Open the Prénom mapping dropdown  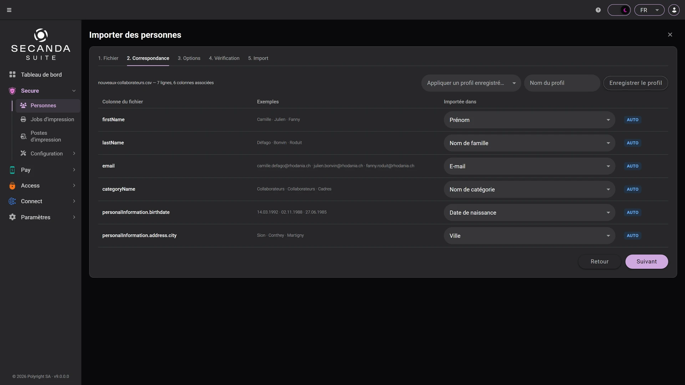(x=529, y=120)
